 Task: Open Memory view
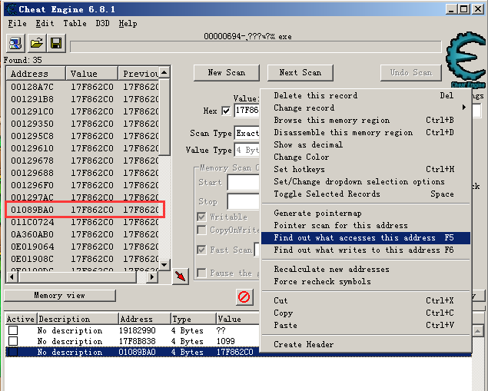click(60, 295)
